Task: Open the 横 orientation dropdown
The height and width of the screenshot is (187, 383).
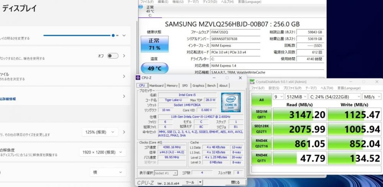Action: (x=108, y=172)
